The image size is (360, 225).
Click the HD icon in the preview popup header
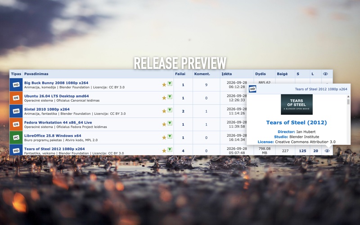point(252,89)
